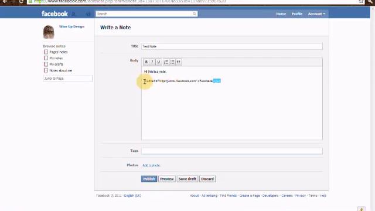This screenshot has height=211, width=375.
Task: Open Notes about me in sidebar
Action: [60, 70]
